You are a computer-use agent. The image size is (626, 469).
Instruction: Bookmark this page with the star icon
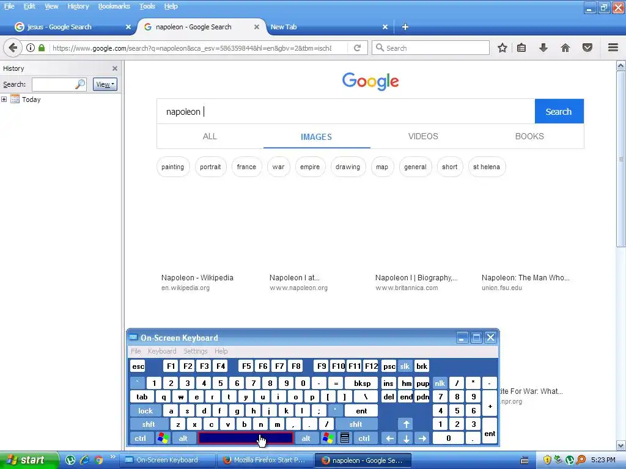pyautogui.click(x=503, y=48)
